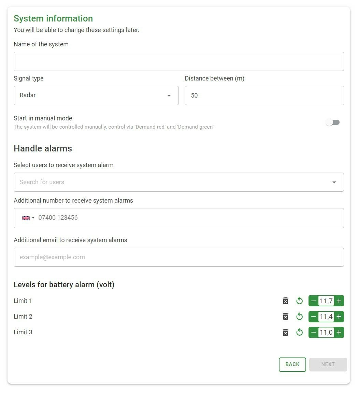Focus the Name of the system field
Screen dimensions: 358x395
click(x=178, y=61)
